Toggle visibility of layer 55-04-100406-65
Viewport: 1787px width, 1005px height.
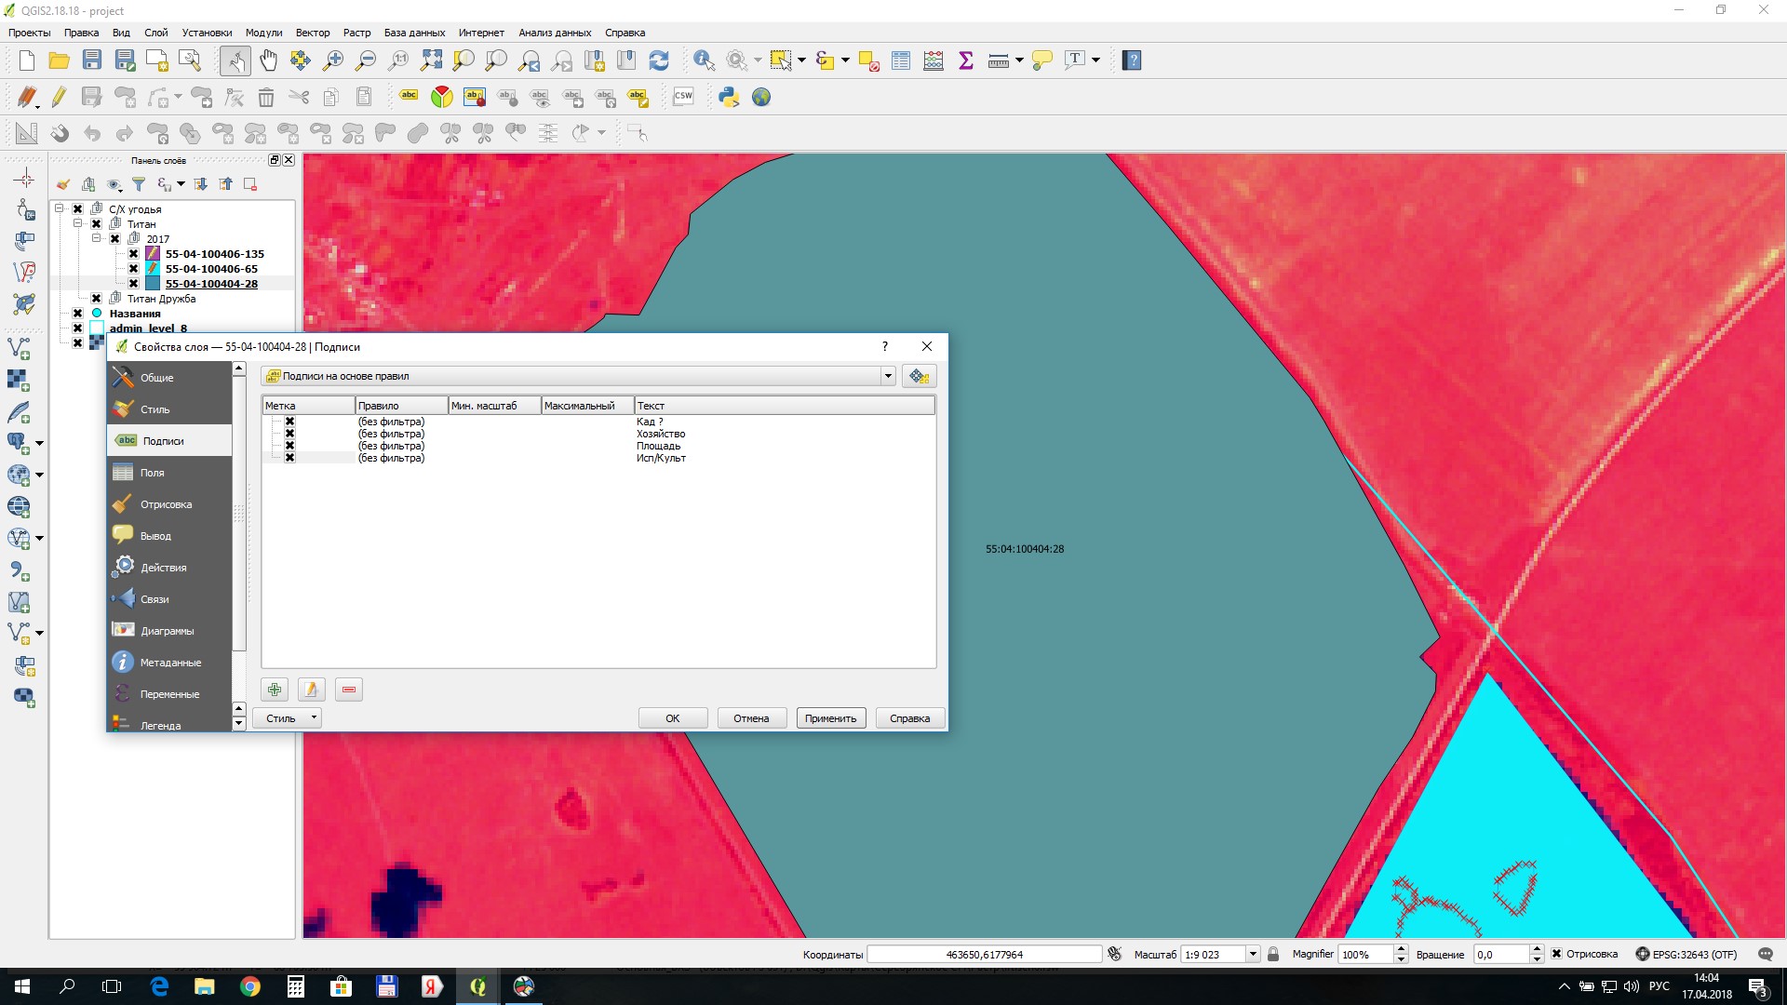click(x=132, y=269)
